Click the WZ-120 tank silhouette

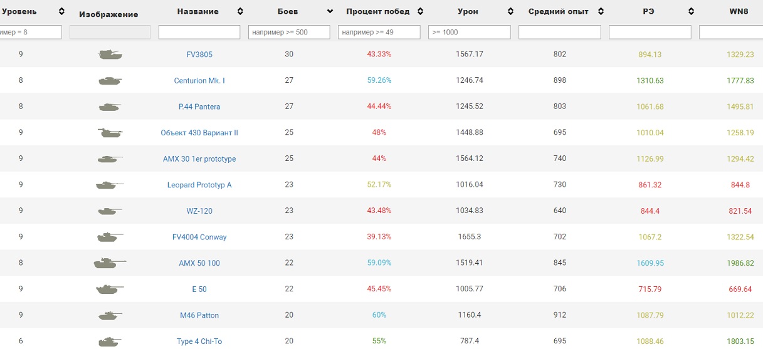(x=110, y=211)
